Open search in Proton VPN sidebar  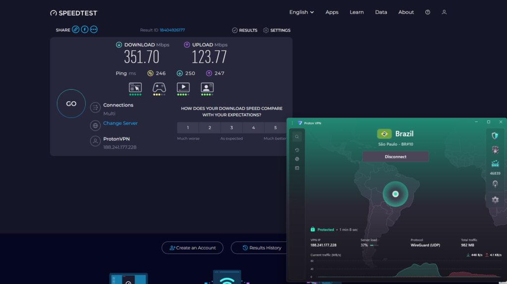297,137
